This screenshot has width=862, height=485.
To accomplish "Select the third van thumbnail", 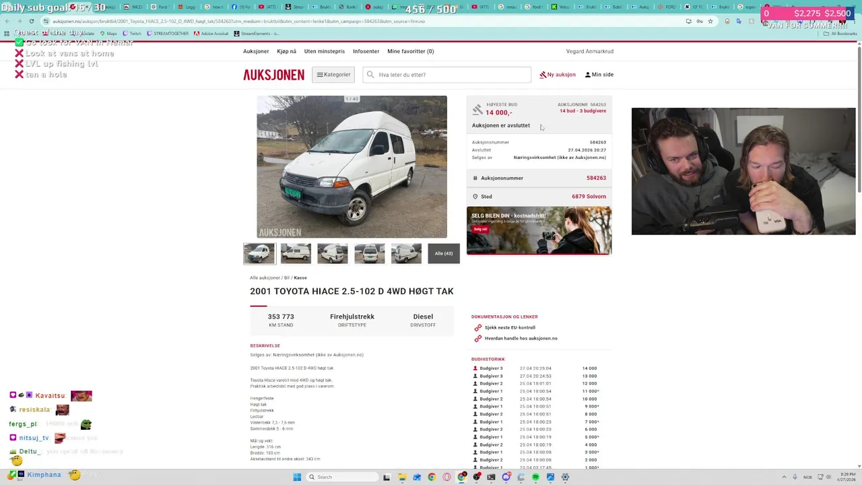I will point(333,253).
